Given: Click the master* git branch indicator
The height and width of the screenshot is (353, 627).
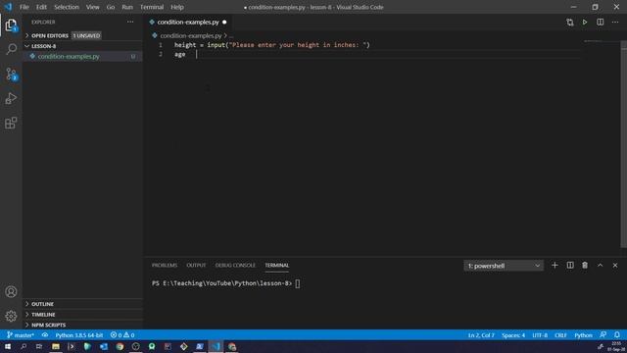Looking at the screenshot, I should coord(21,335).
